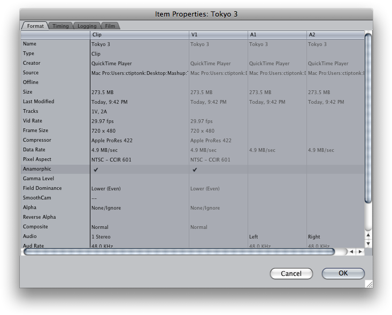Click the horizontal scrollbar right arrow
This screenshot has height=315, width=392.
[x=360, y=251]
